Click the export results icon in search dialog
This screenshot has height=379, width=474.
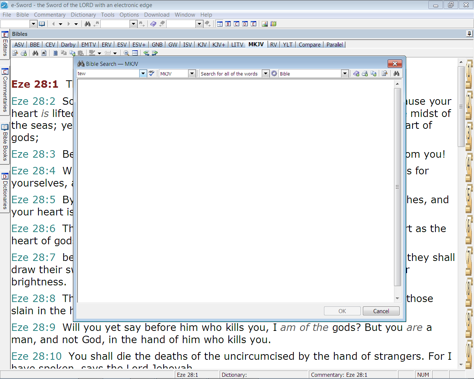(x=385, y=74)
